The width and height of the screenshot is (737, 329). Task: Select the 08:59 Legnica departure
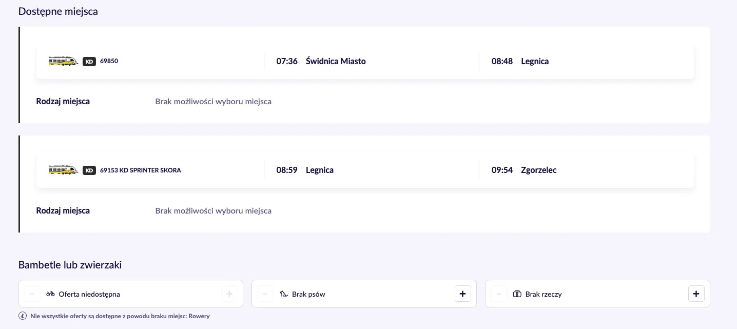coord(305,170)
